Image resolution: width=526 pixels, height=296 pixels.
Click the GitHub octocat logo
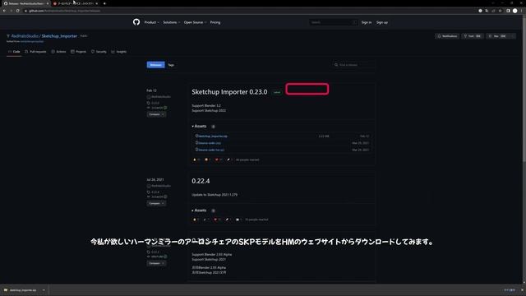click(136, 22)
